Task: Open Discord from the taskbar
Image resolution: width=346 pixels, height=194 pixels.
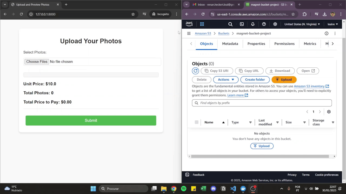Action: point(213,189)
